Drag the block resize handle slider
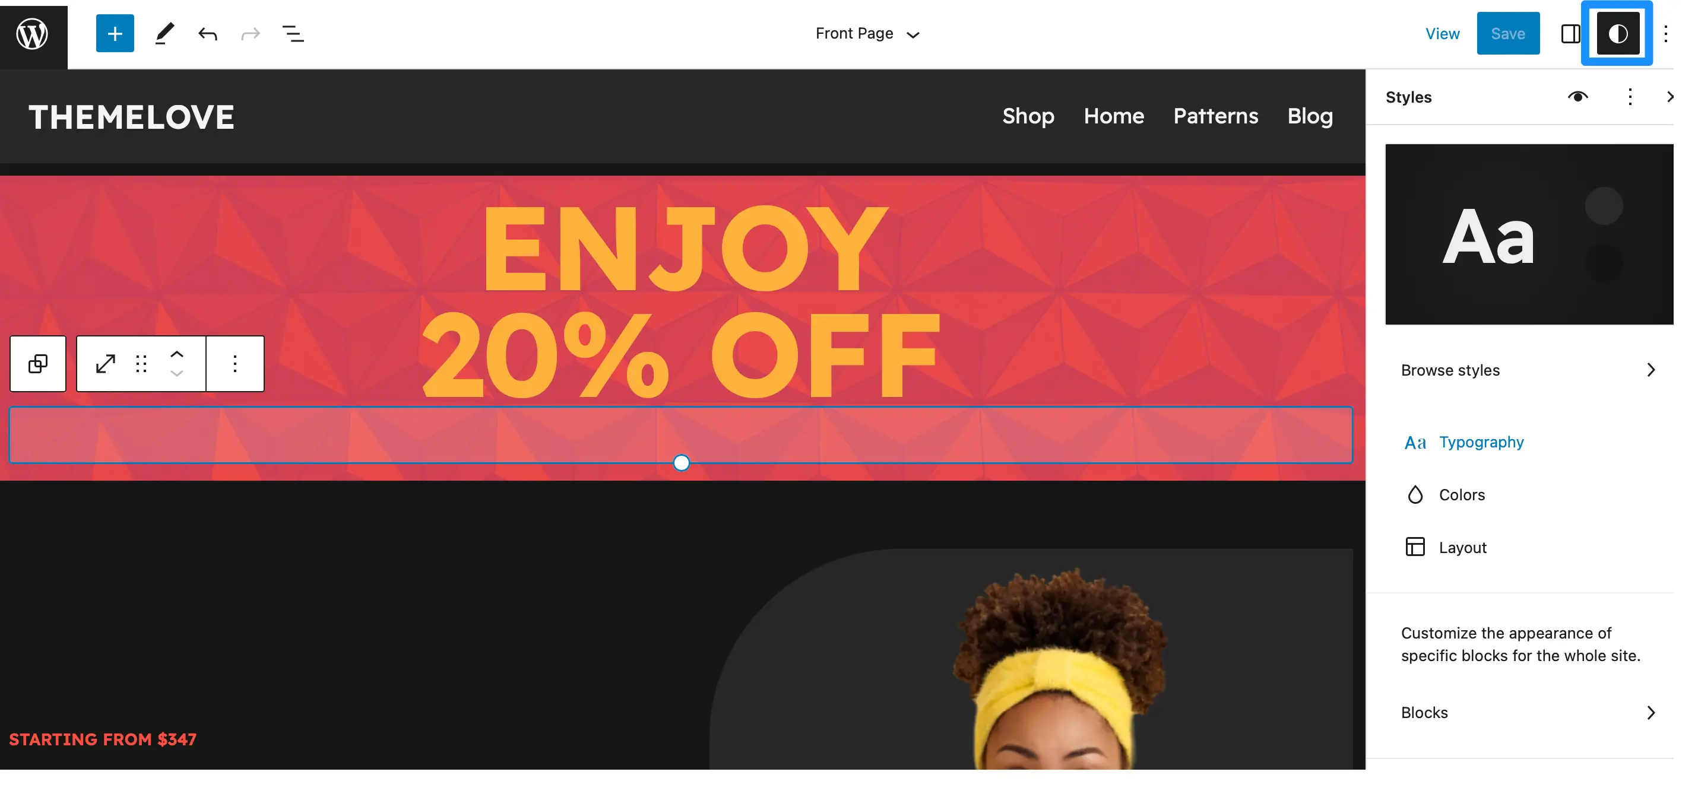Image resolution: width=1698 pixels, height=794 pixels. click(681, 462)
